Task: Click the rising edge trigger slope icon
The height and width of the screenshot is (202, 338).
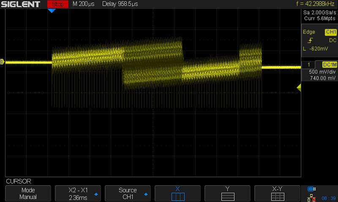Action: point(310,40)
